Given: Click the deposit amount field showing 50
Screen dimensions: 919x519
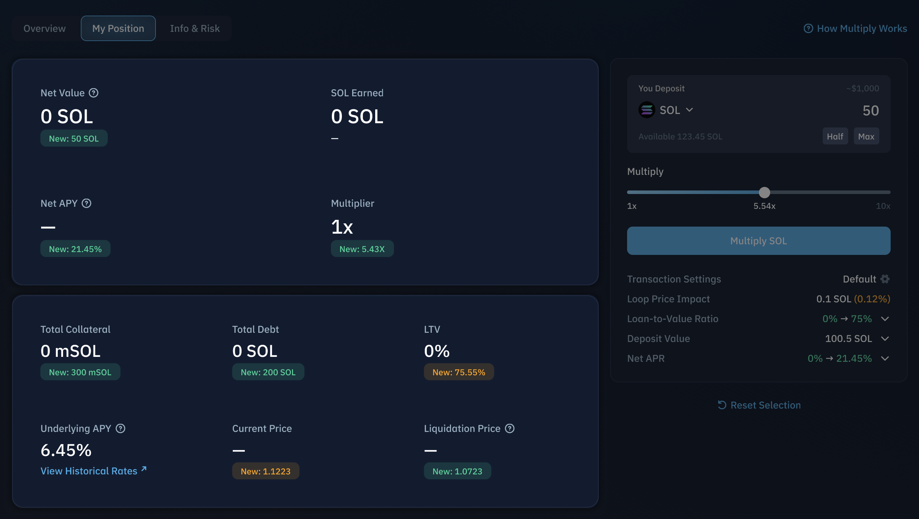Looking at the screenshot, I should tap(870, 110).
